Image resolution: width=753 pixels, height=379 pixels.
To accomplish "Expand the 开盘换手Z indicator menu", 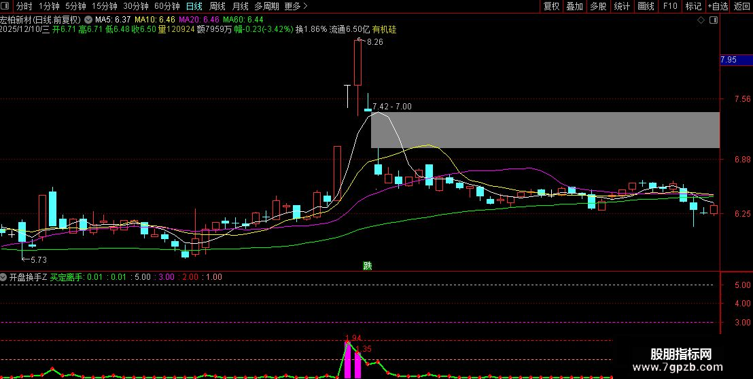I will [4, 277].
